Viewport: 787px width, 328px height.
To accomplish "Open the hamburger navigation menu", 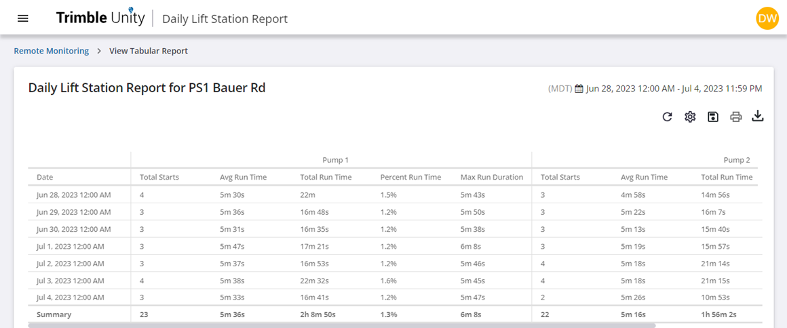I will tap(23, 18).
